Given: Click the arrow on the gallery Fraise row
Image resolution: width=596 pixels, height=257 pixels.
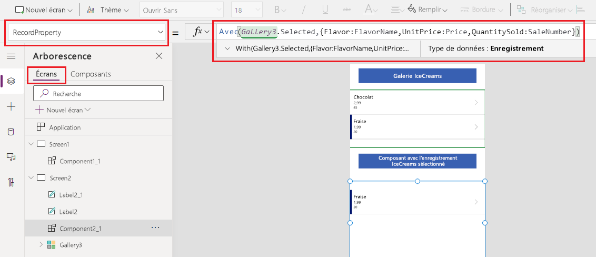Looking at the screenshot, I should tap(476, 127).
